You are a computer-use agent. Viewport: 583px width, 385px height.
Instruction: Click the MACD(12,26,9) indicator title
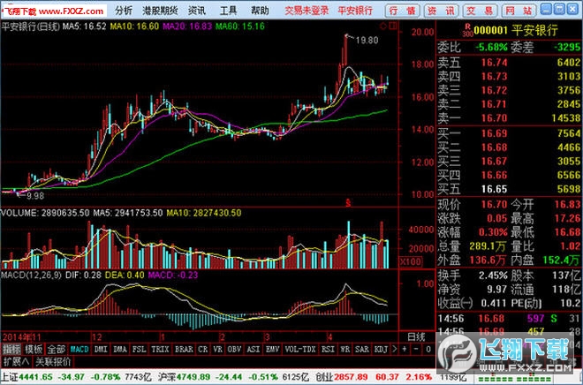(32, 276)
